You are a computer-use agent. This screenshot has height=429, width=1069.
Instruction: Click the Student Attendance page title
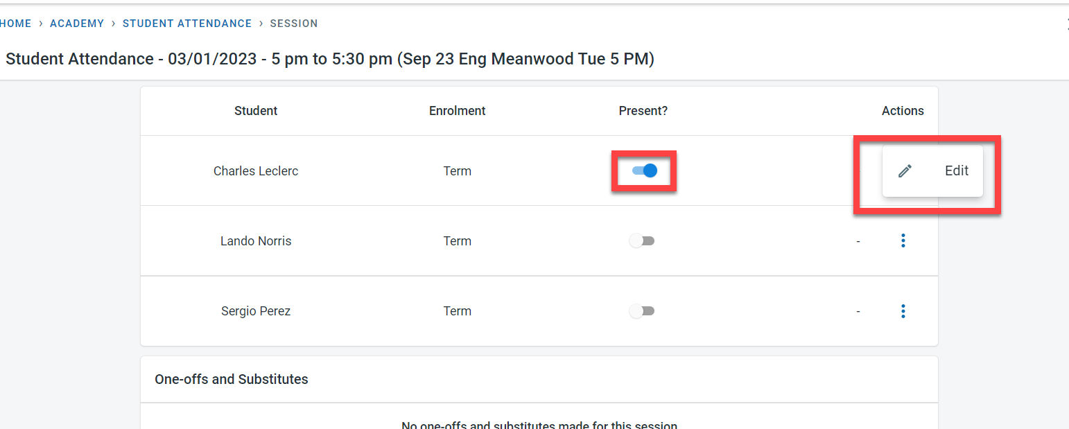(330, 59)
